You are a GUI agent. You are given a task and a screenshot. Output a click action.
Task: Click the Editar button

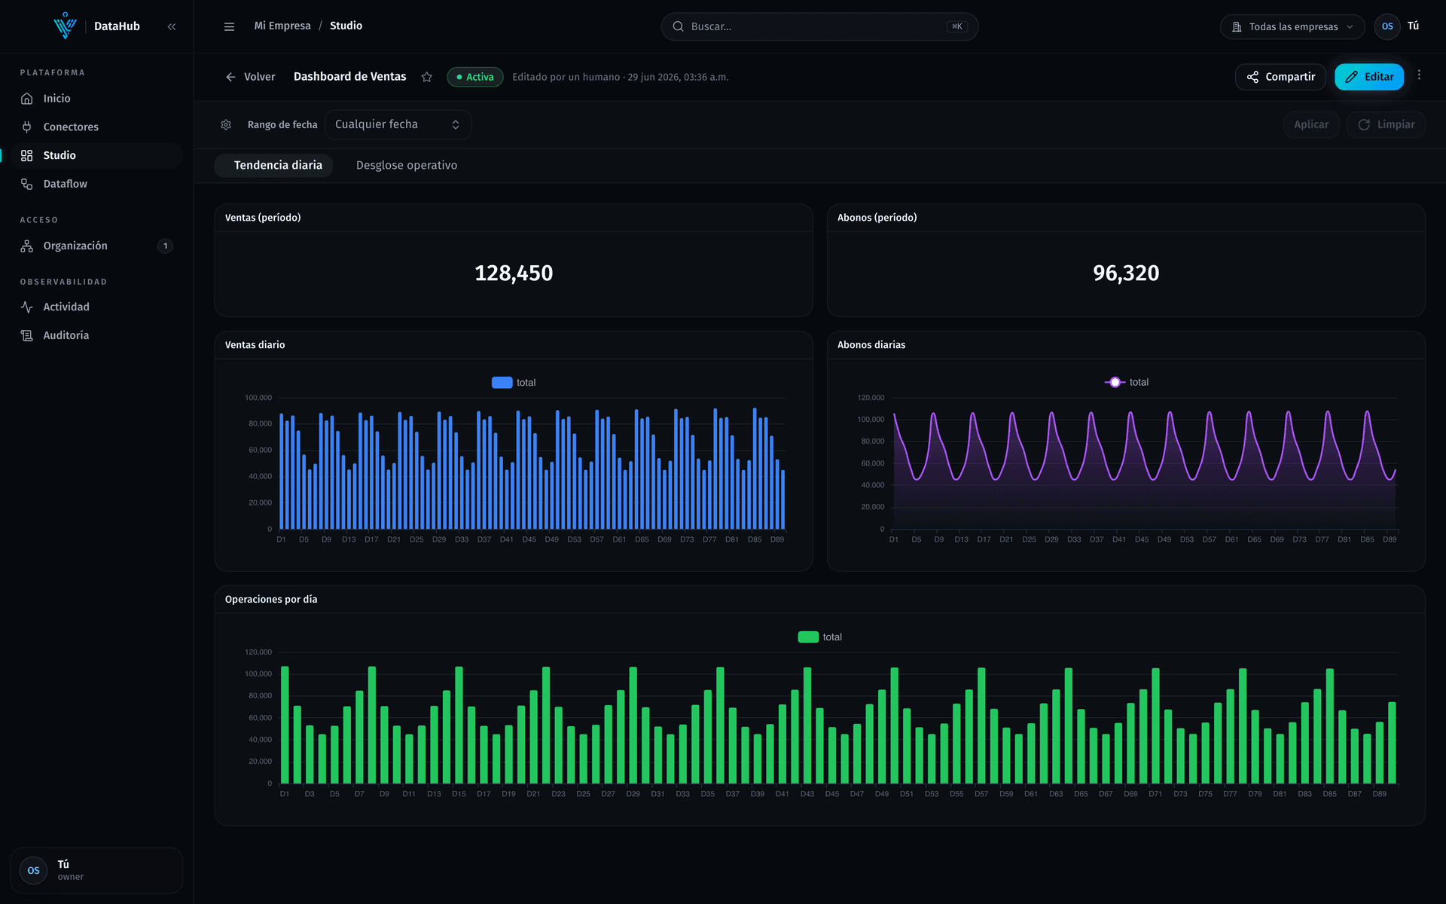1369,77
